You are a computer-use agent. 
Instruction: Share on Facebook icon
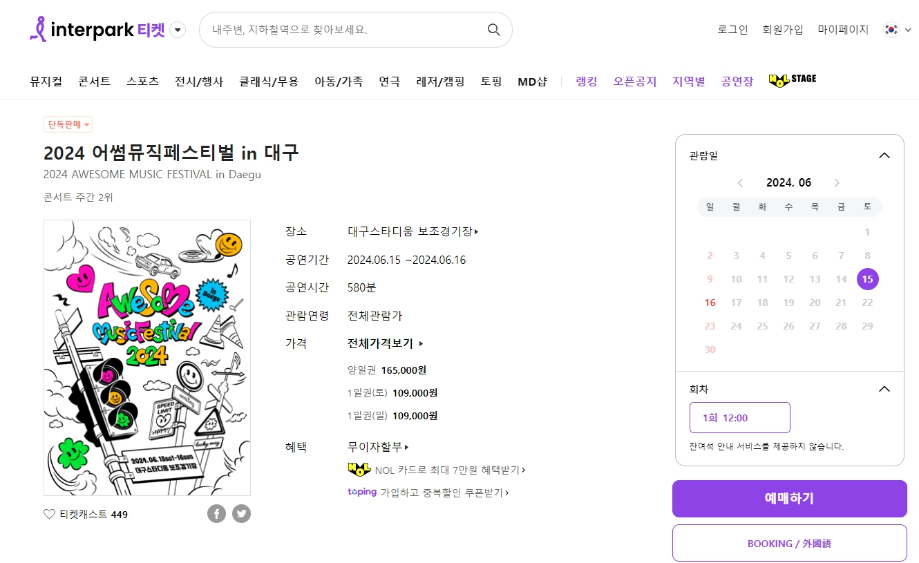pos(216,513)
